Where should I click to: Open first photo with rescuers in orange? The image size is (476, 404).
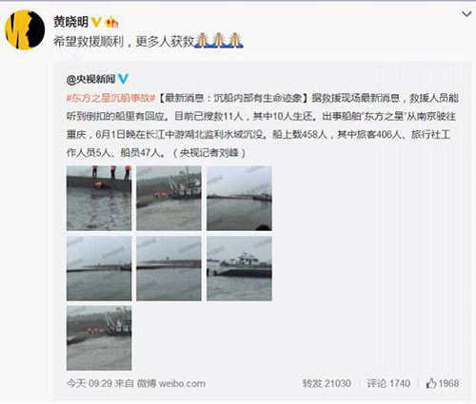(x=99, y=198)
